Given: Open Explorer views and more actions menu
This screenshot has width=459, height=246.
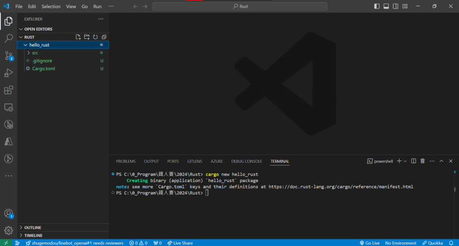Looking at the screenshot, I should pos(101,19).
